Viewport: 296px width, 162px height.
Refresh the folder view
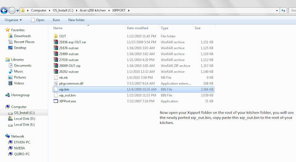[x=283, y=11]
